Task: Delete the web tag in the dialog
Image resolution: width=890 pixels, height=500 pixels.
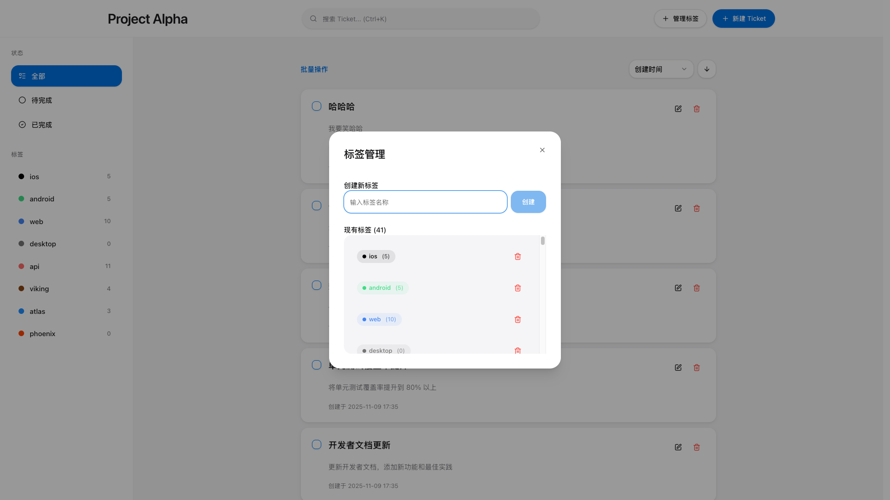Action: [518, 319]
